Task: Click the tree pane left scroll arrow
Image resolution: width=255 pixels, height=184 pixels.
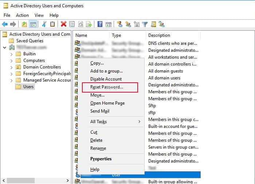Action: [x=4, y=180]
